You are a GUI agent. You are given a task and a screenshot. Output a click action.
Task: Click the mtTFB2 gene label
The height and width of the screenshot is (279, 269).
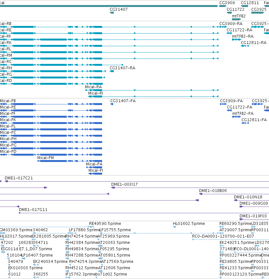pos(239,16)
